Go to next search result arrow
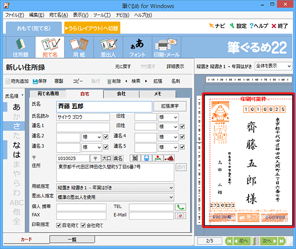Image resolution: width=296 pixels, height=249 pixels. 146,81
